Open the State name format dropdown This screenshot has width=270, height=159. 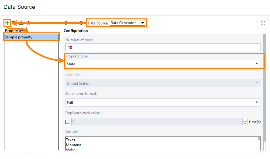point(163,103)
